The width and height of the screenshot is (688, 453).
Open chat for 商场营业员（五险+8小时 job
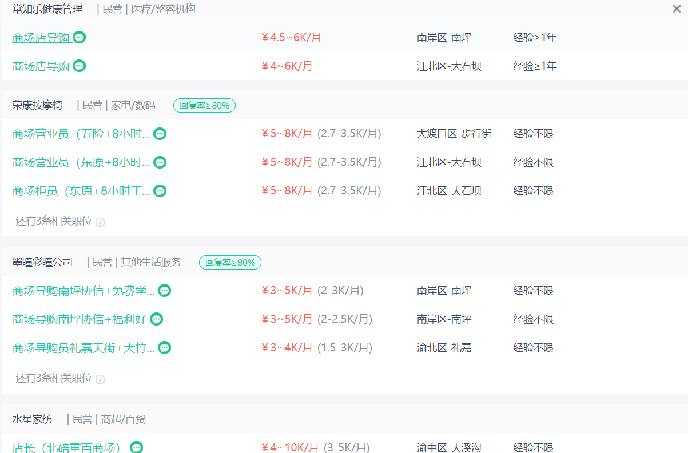[160, 134]
